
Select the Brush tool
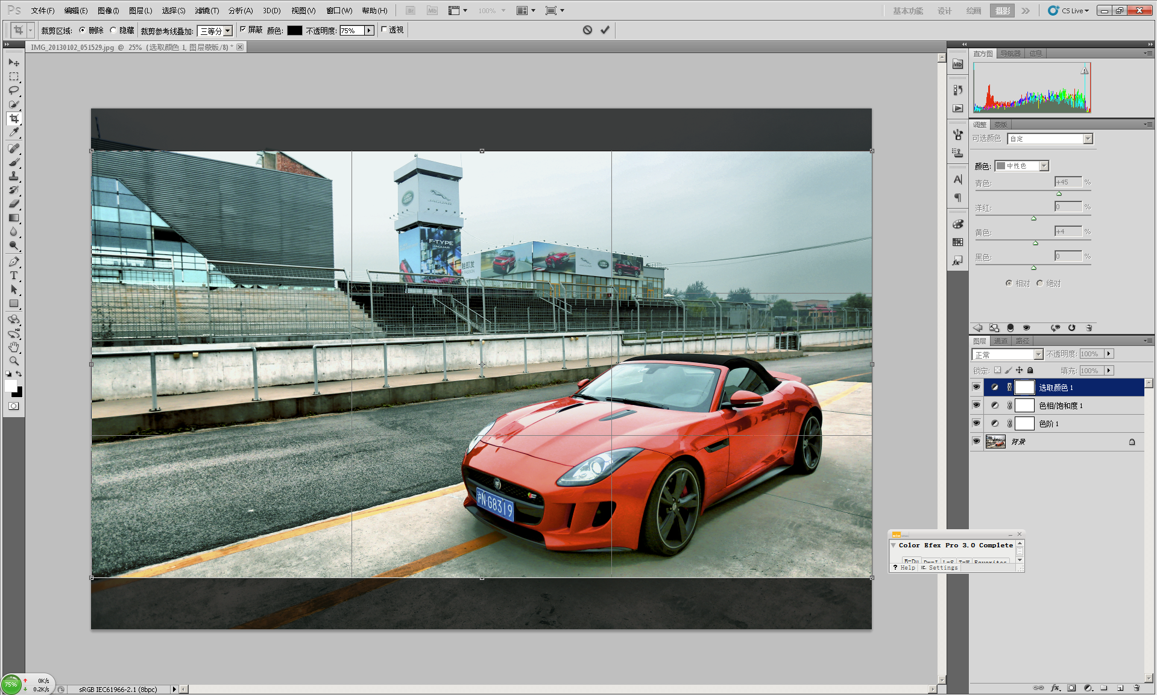point(14,162)
